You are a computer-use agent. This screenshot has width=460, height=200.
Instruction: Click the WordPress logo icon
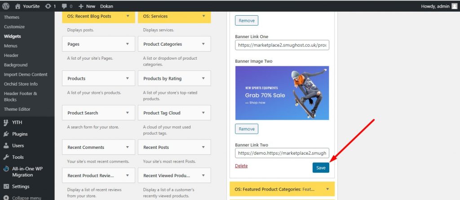6,6
